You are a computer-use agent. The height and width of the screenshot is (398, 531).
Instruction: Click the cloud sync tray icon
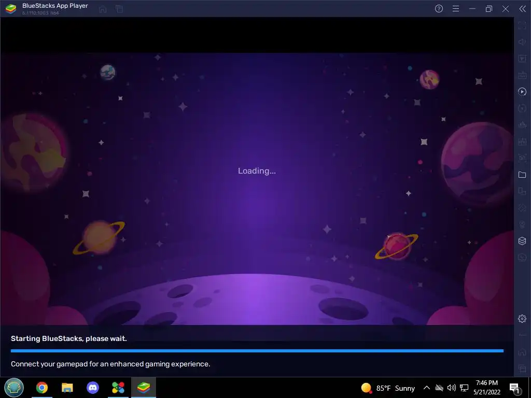[439, 388]
